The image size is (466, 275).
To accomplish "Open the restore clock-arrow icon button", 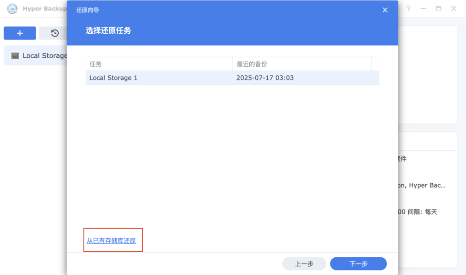I will [55, 33].
